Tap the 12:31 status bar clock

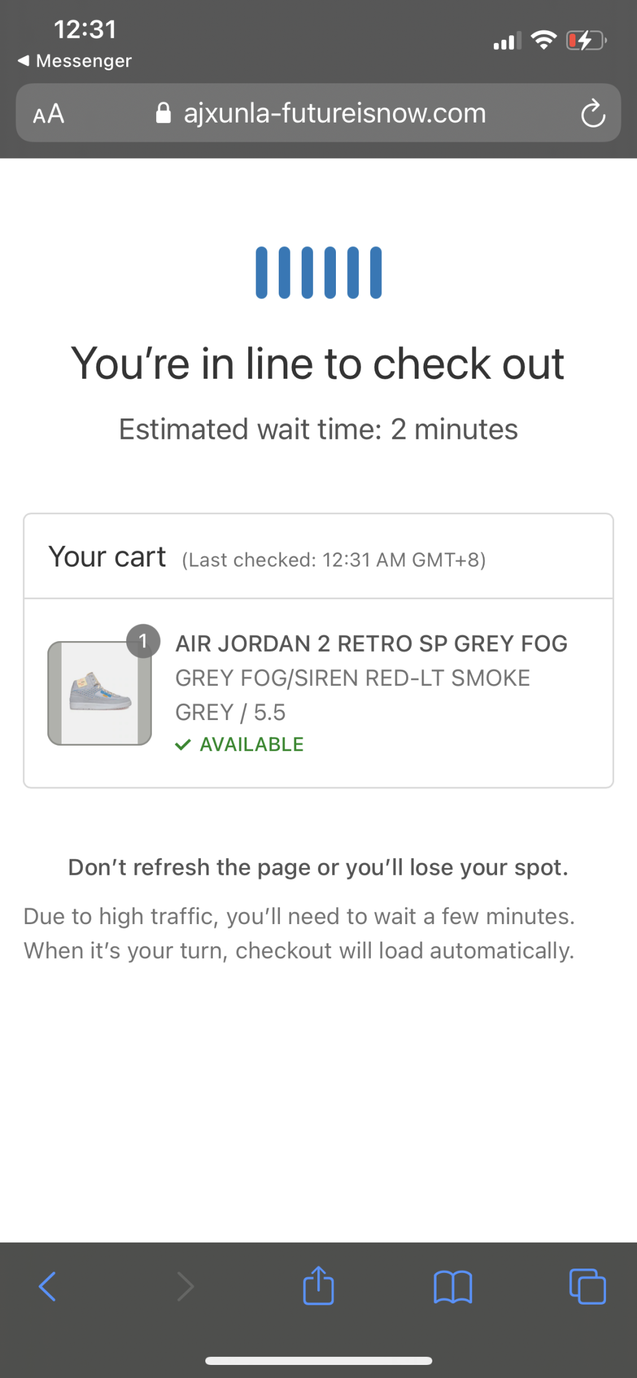pyautogui.click(x=85, y=29)
